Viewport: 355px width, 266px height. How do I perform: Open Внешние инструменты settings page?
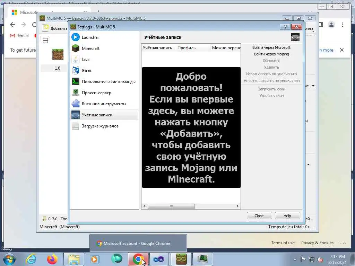click(104, 104)
